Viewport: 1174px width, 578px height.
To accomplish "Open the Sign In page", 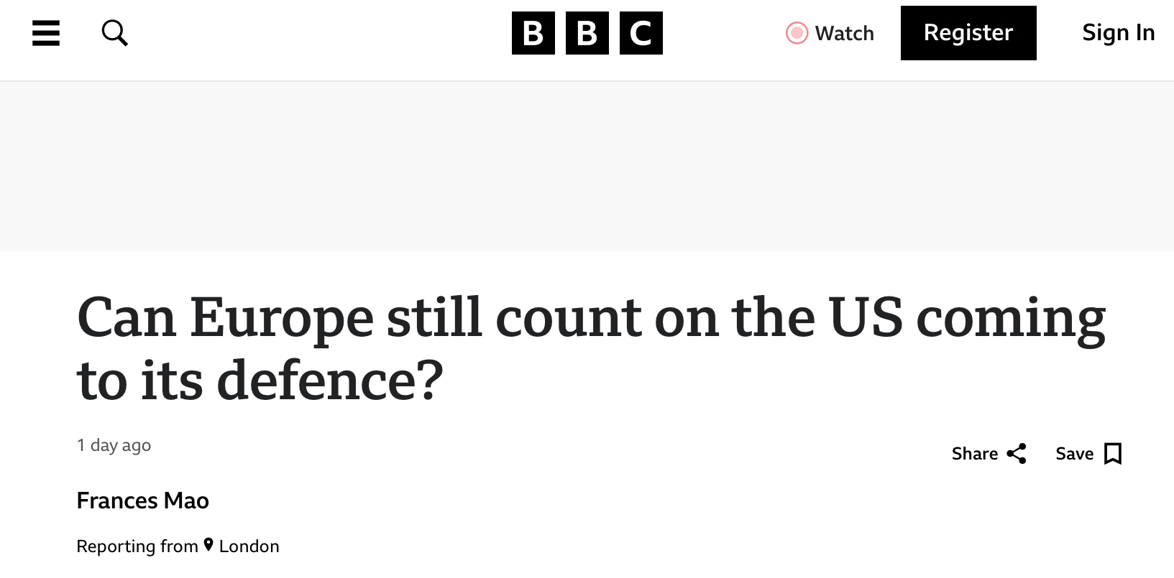I will tap(1119, 33).
